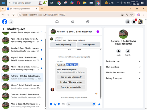This screenshot has width=147, height=110.
Task: Open More's conversation in the list
Action: (22, 87)
